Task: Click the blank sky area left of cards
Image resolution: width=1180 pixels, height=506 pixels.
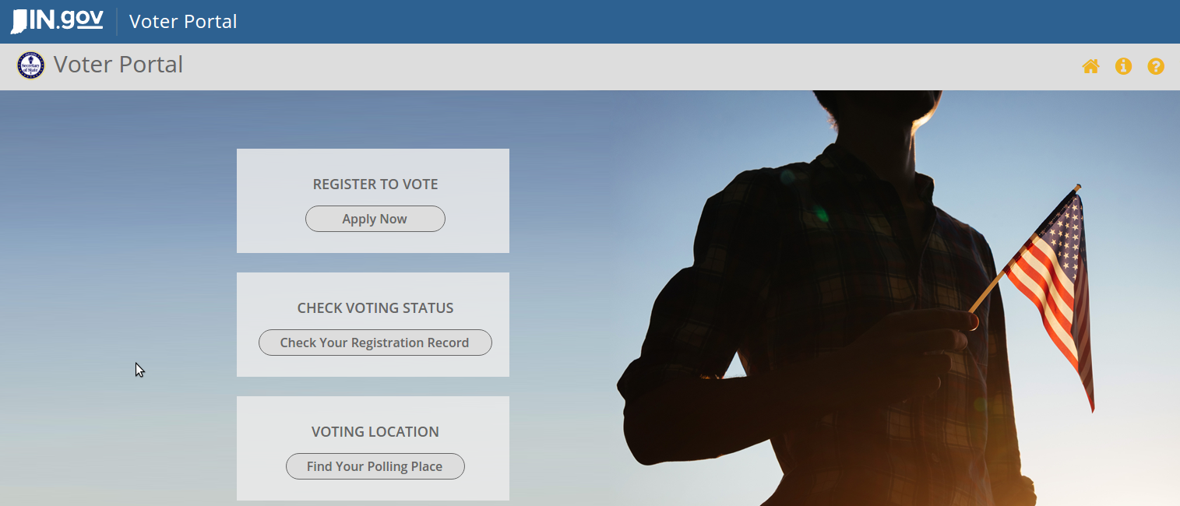Action: [x=117, y=234]
